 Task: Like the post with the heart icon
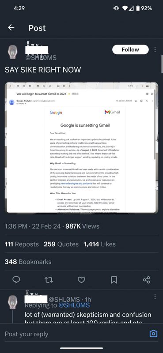[x=81, y=280]
